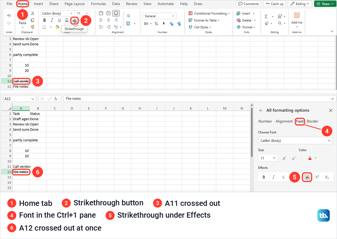Toggle Superscript under Effects
The image size is (337, 239).
tap(317, 177)
